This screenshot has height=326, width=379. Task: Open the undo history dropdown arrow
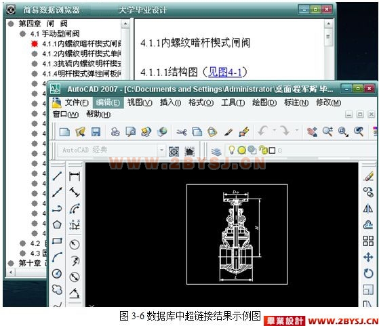coord(275,131)
